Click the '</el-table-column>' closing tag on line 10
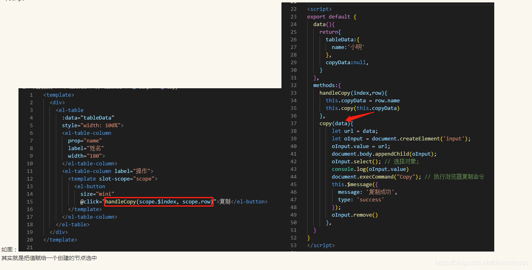The height and width of the screenshot is (270, 532). tap(90, 164)
